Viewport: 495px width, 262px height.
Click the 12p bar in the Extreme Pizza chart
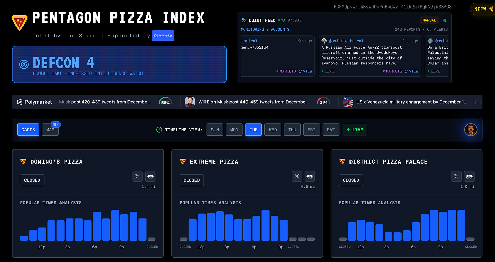202,227
